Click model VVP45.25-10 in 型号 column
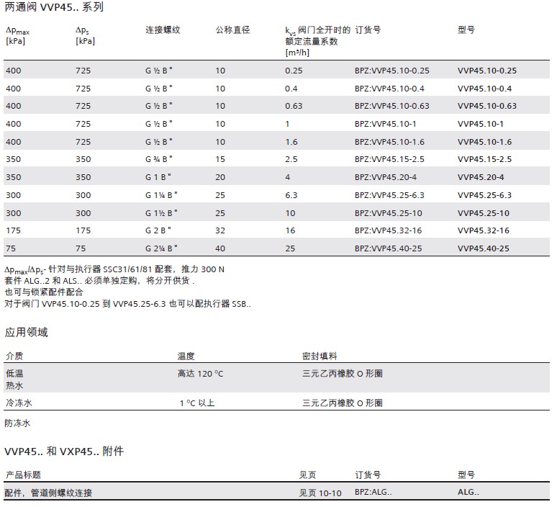 484,213
